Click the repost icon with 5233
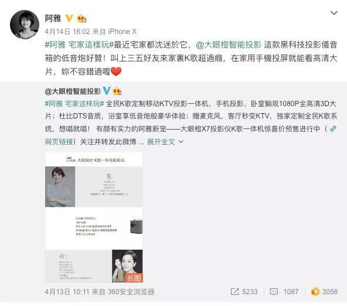 coord(244,291)
